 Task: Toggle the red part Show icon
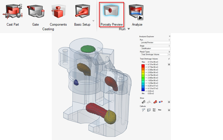point(155,102)
